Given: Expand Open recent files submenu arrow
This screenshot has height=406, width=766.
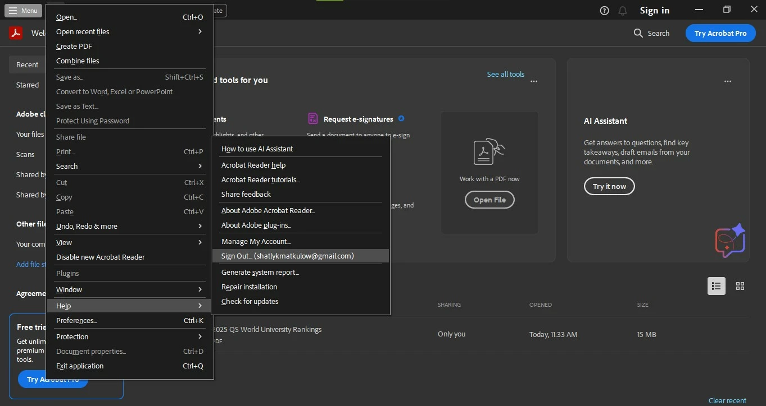Looking at the screenshot, I should point(200,31).
